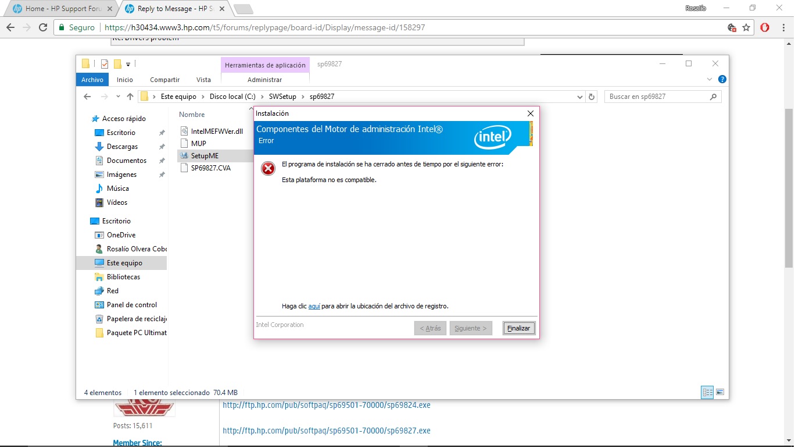This screenshot has width=795, height=448.
Task: Open Chrome's three-dot menu
Action: click(x=782, y=27)
